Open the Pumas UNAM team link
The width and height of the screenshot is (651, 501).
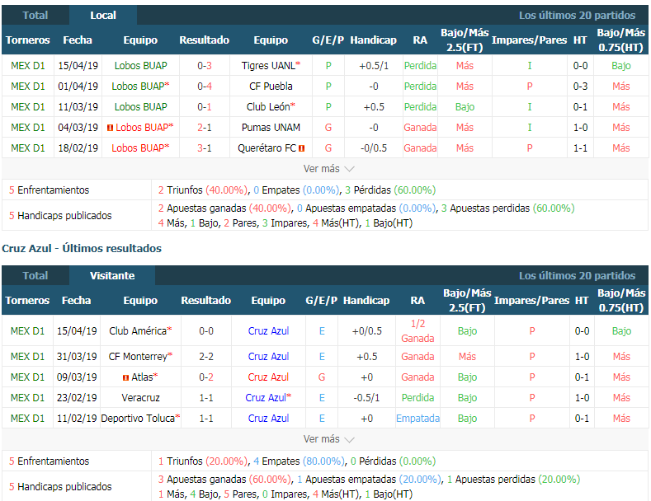pyautogui.click(x=271, y=128)
